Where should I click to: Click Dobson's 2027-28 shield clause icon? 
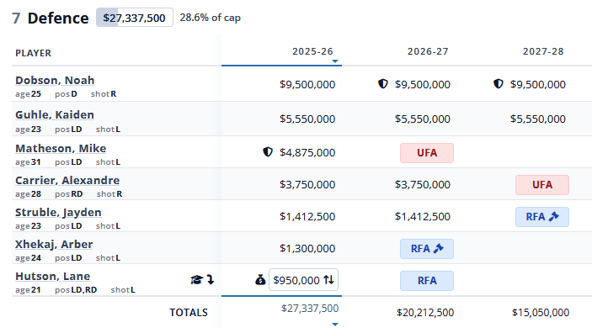(x=499, y=84)
